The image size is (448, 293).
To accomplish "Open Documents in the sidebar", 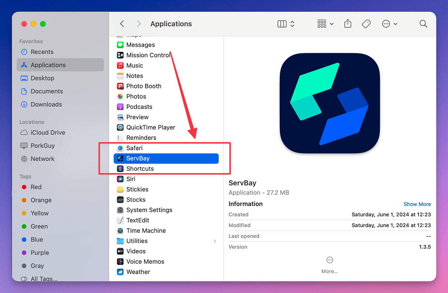I will 60,91.
